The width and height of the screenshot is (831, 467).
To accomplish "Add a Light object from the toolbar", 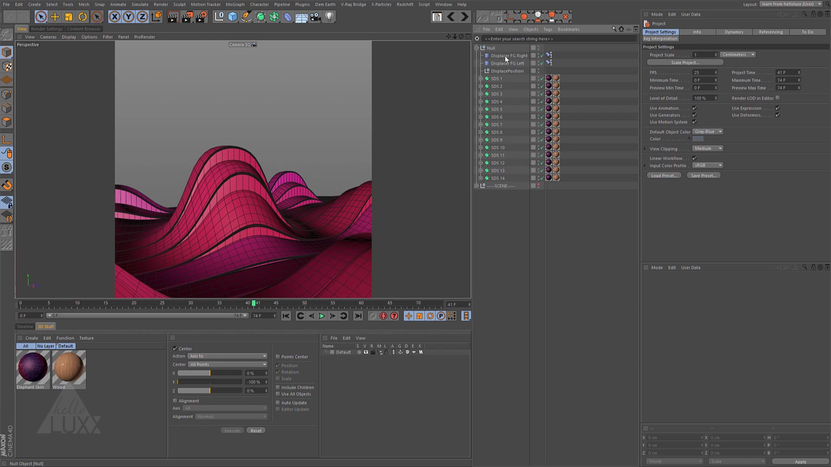I will click(329, 16).
